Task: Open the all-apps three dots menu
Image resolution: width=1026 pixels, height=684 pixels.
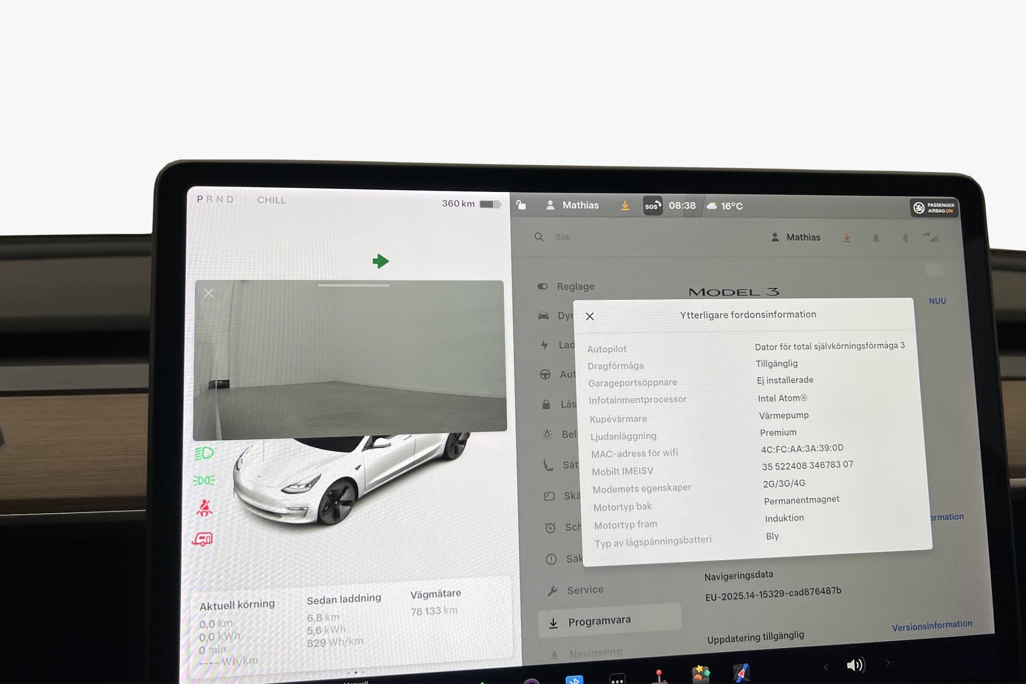Action: (617, 679)
